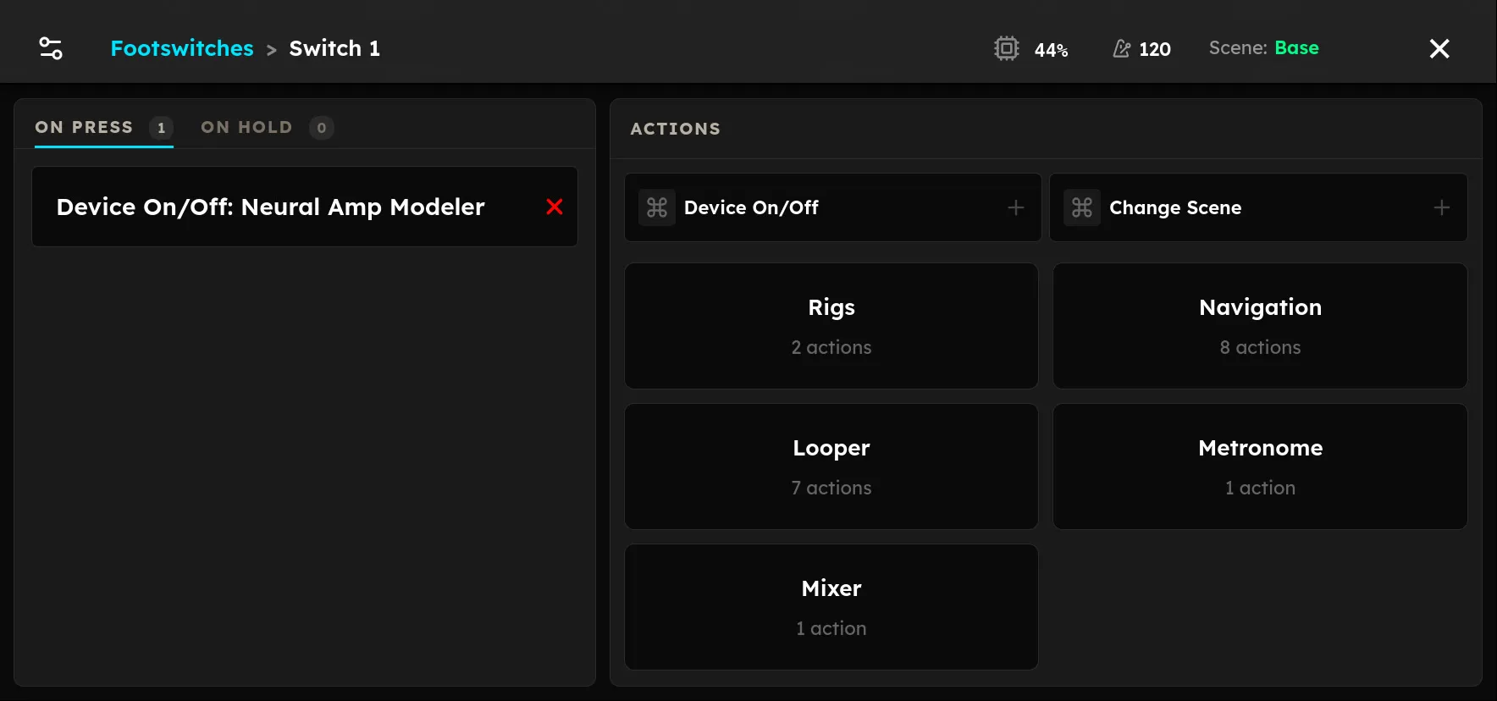Close the footswitch editor

coord(1439,48)
